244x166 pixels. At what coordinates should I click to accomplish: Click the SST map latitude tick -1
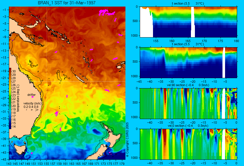click(x=4, y=10)
